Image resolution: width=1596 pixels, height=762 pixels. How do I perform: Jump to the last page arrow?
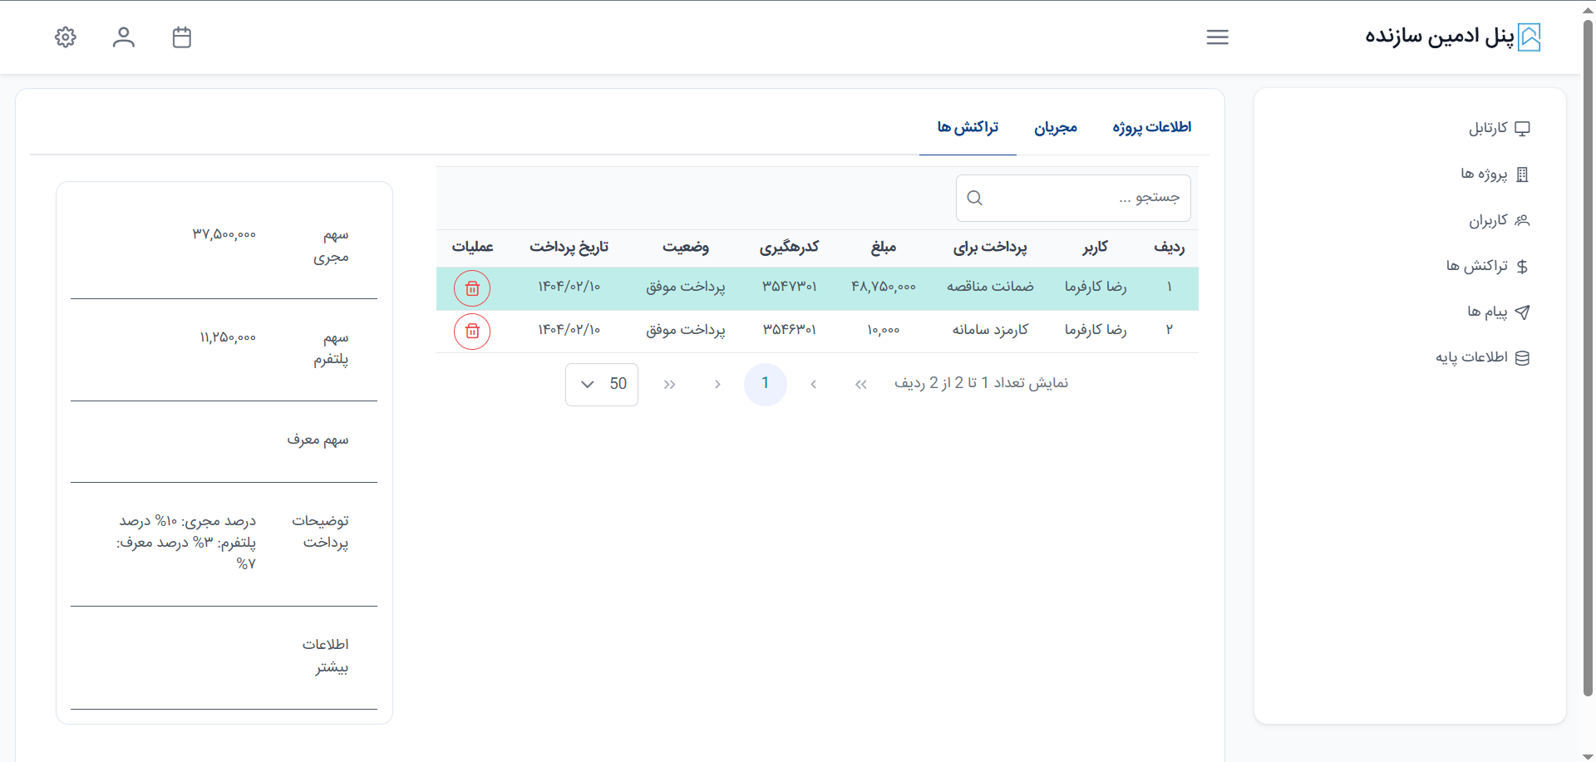point(670,384)
